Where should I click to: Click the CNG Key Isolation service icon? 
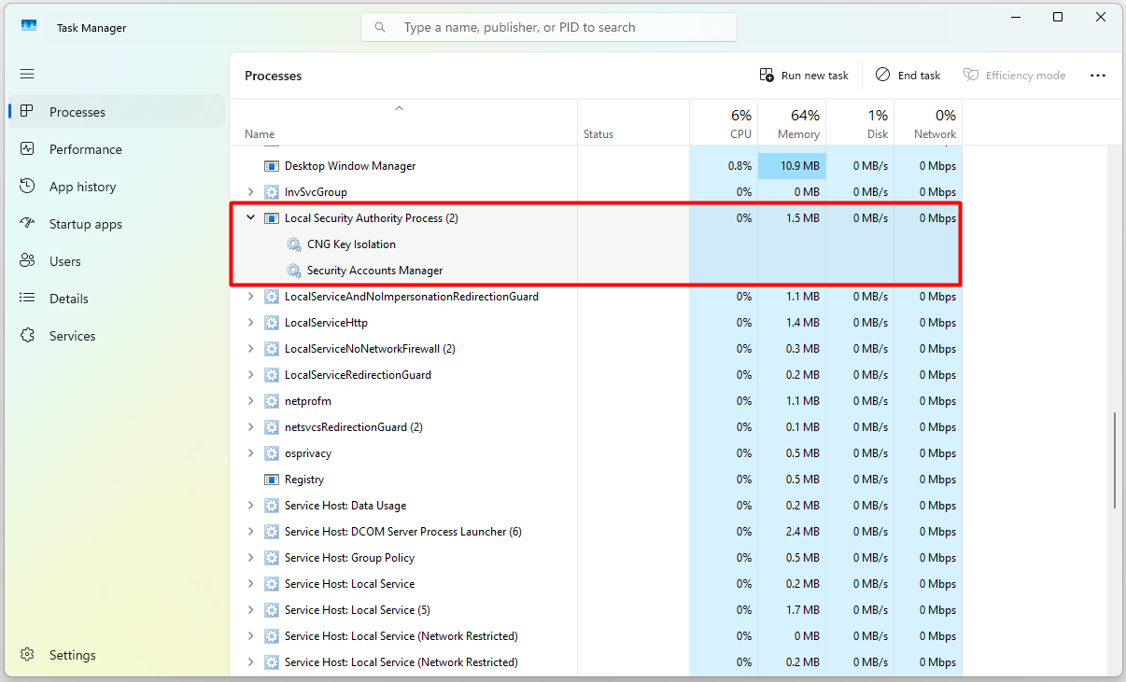tap(294, 244)
